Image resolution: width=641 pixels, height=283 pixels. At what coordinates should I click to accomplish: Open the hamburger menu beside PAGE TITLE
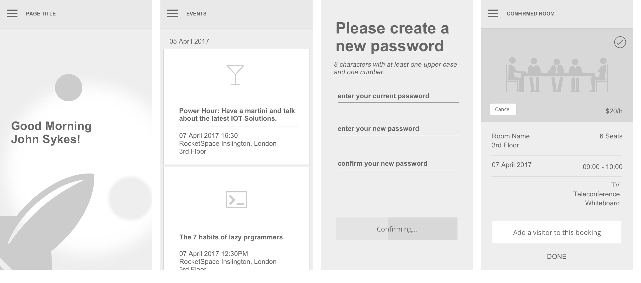coord(12,14)
